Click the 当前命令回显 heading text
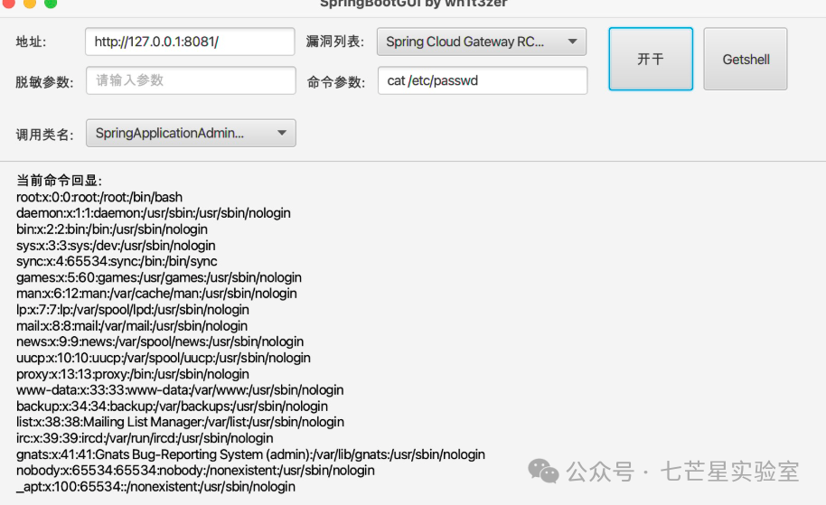 59,181
